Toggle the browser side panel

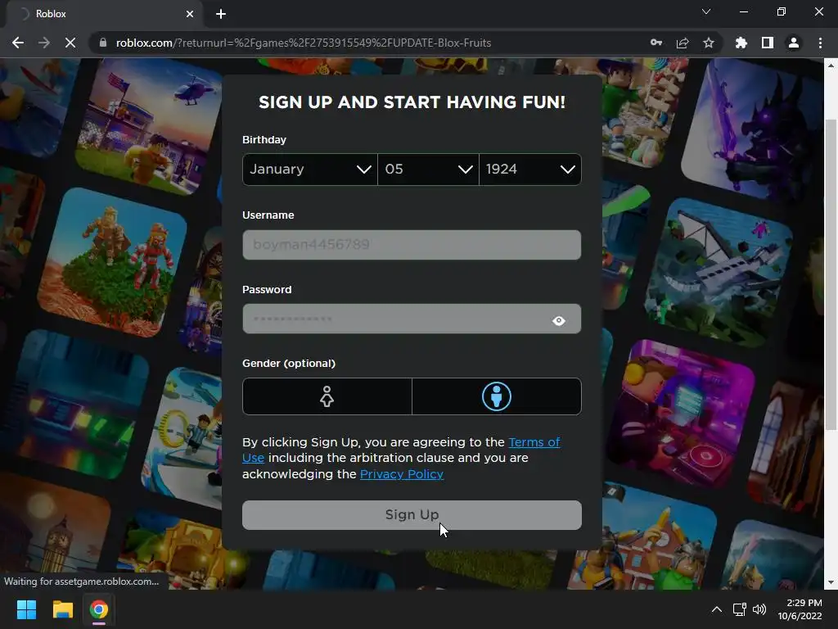(768, 43)
